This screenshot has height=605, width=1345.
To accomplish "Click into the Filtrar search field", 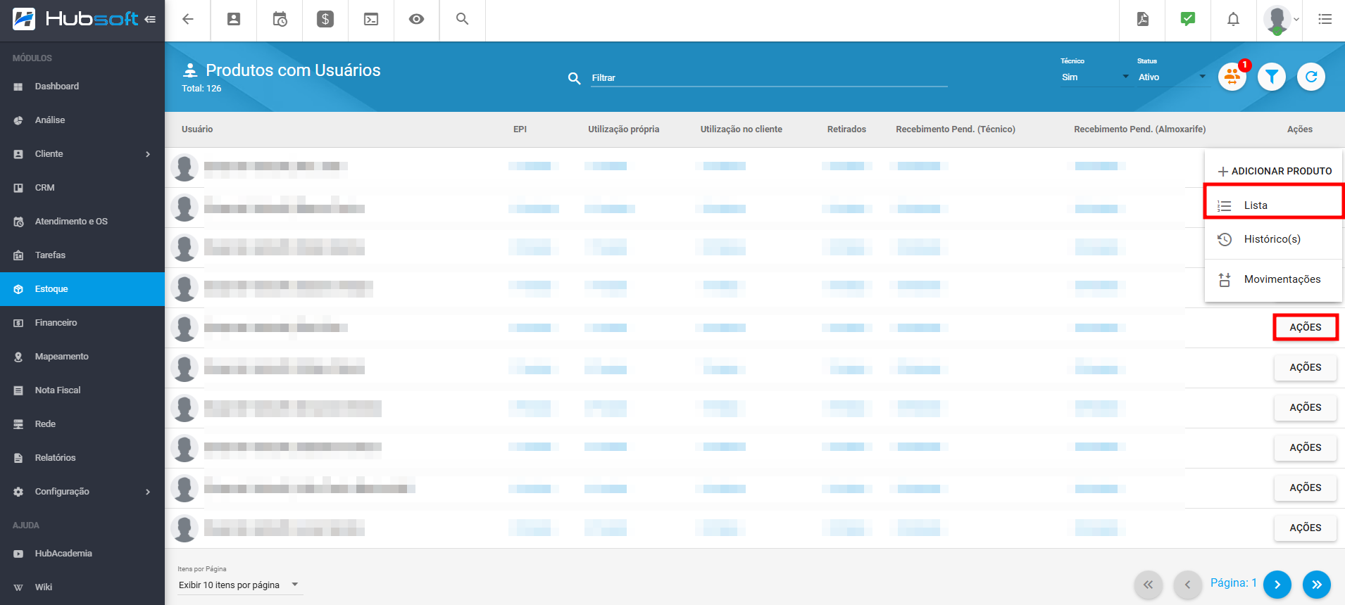I will pyautogui.click(x=769, y=78).
